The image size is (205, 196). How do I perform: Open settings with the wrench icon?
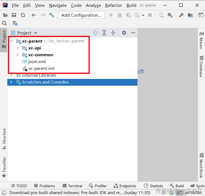181,15
